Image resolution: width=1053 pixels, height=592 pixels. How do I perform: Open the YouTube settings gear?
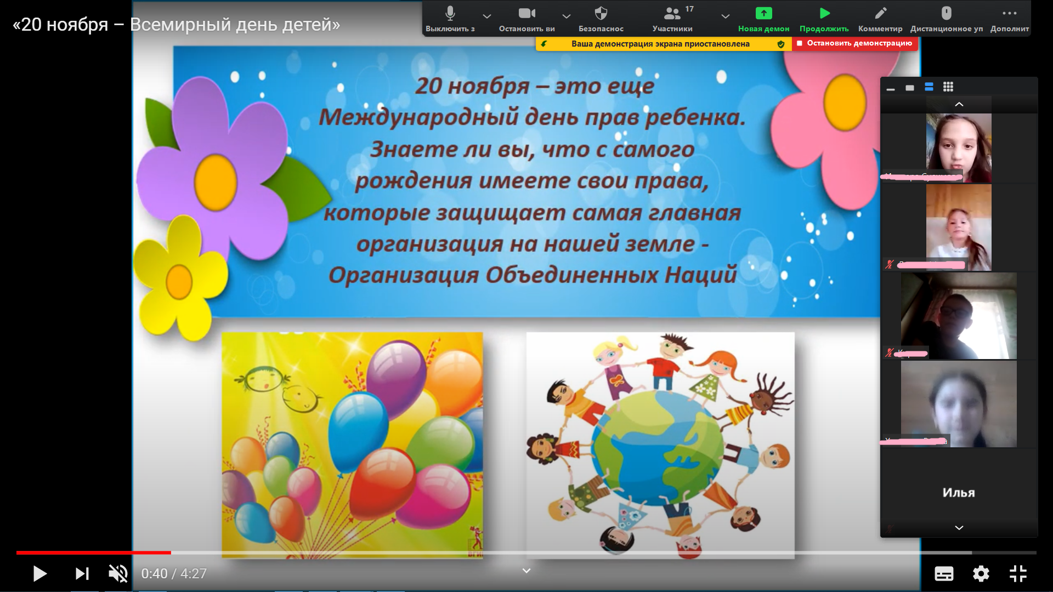[x=981, y=574]
